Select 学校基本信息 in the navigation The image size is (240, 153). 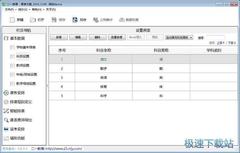[x=26, y=47]
